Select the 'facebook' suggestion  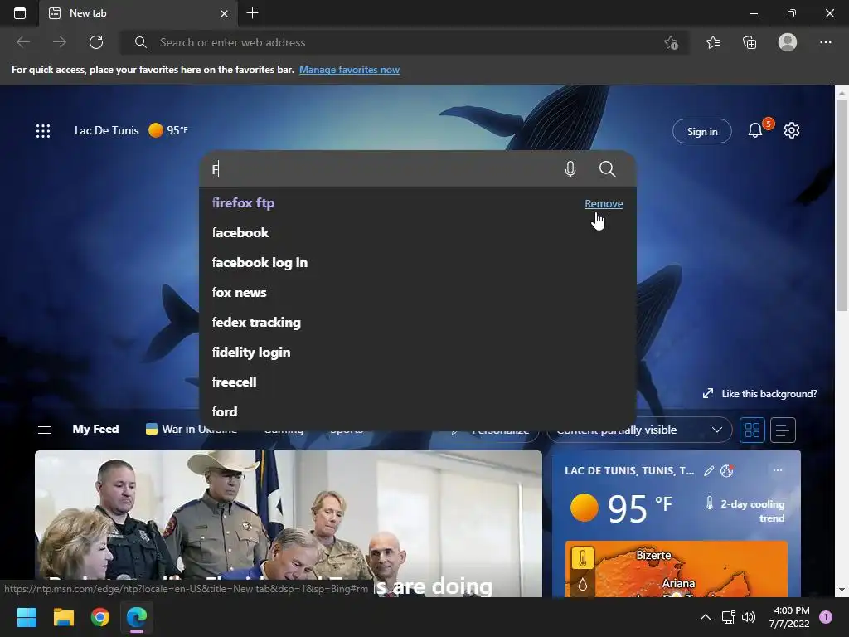click(x=418, y=233)
